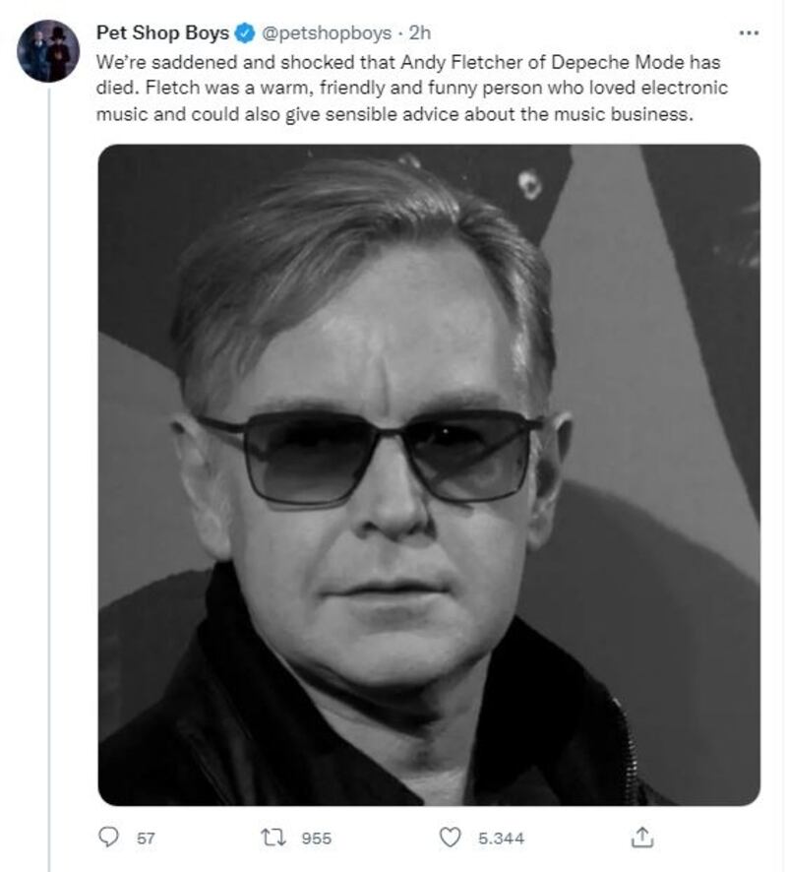Open the black-and-white photo in the tweet
The height and width of the screenshot is (872, 787).
(x=429, y=474)
